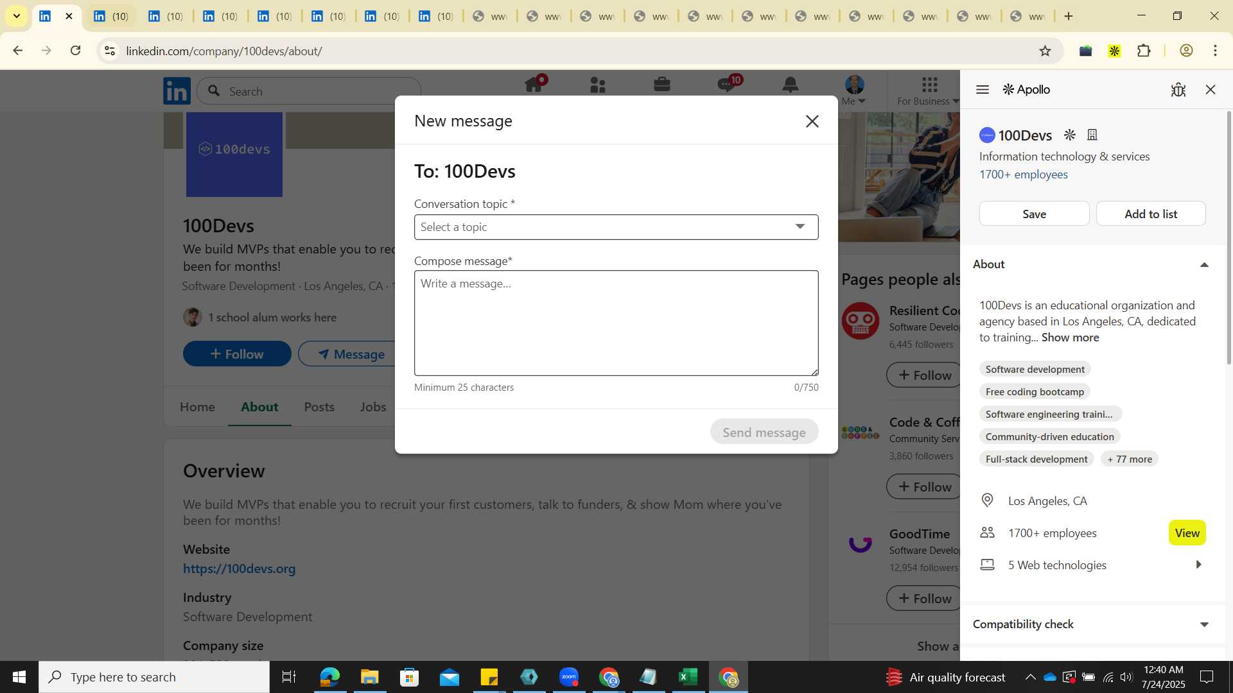The image size is (1233, 693).
Task: Select the About tab
Action: pyautogui.click(x=259, y=407)
